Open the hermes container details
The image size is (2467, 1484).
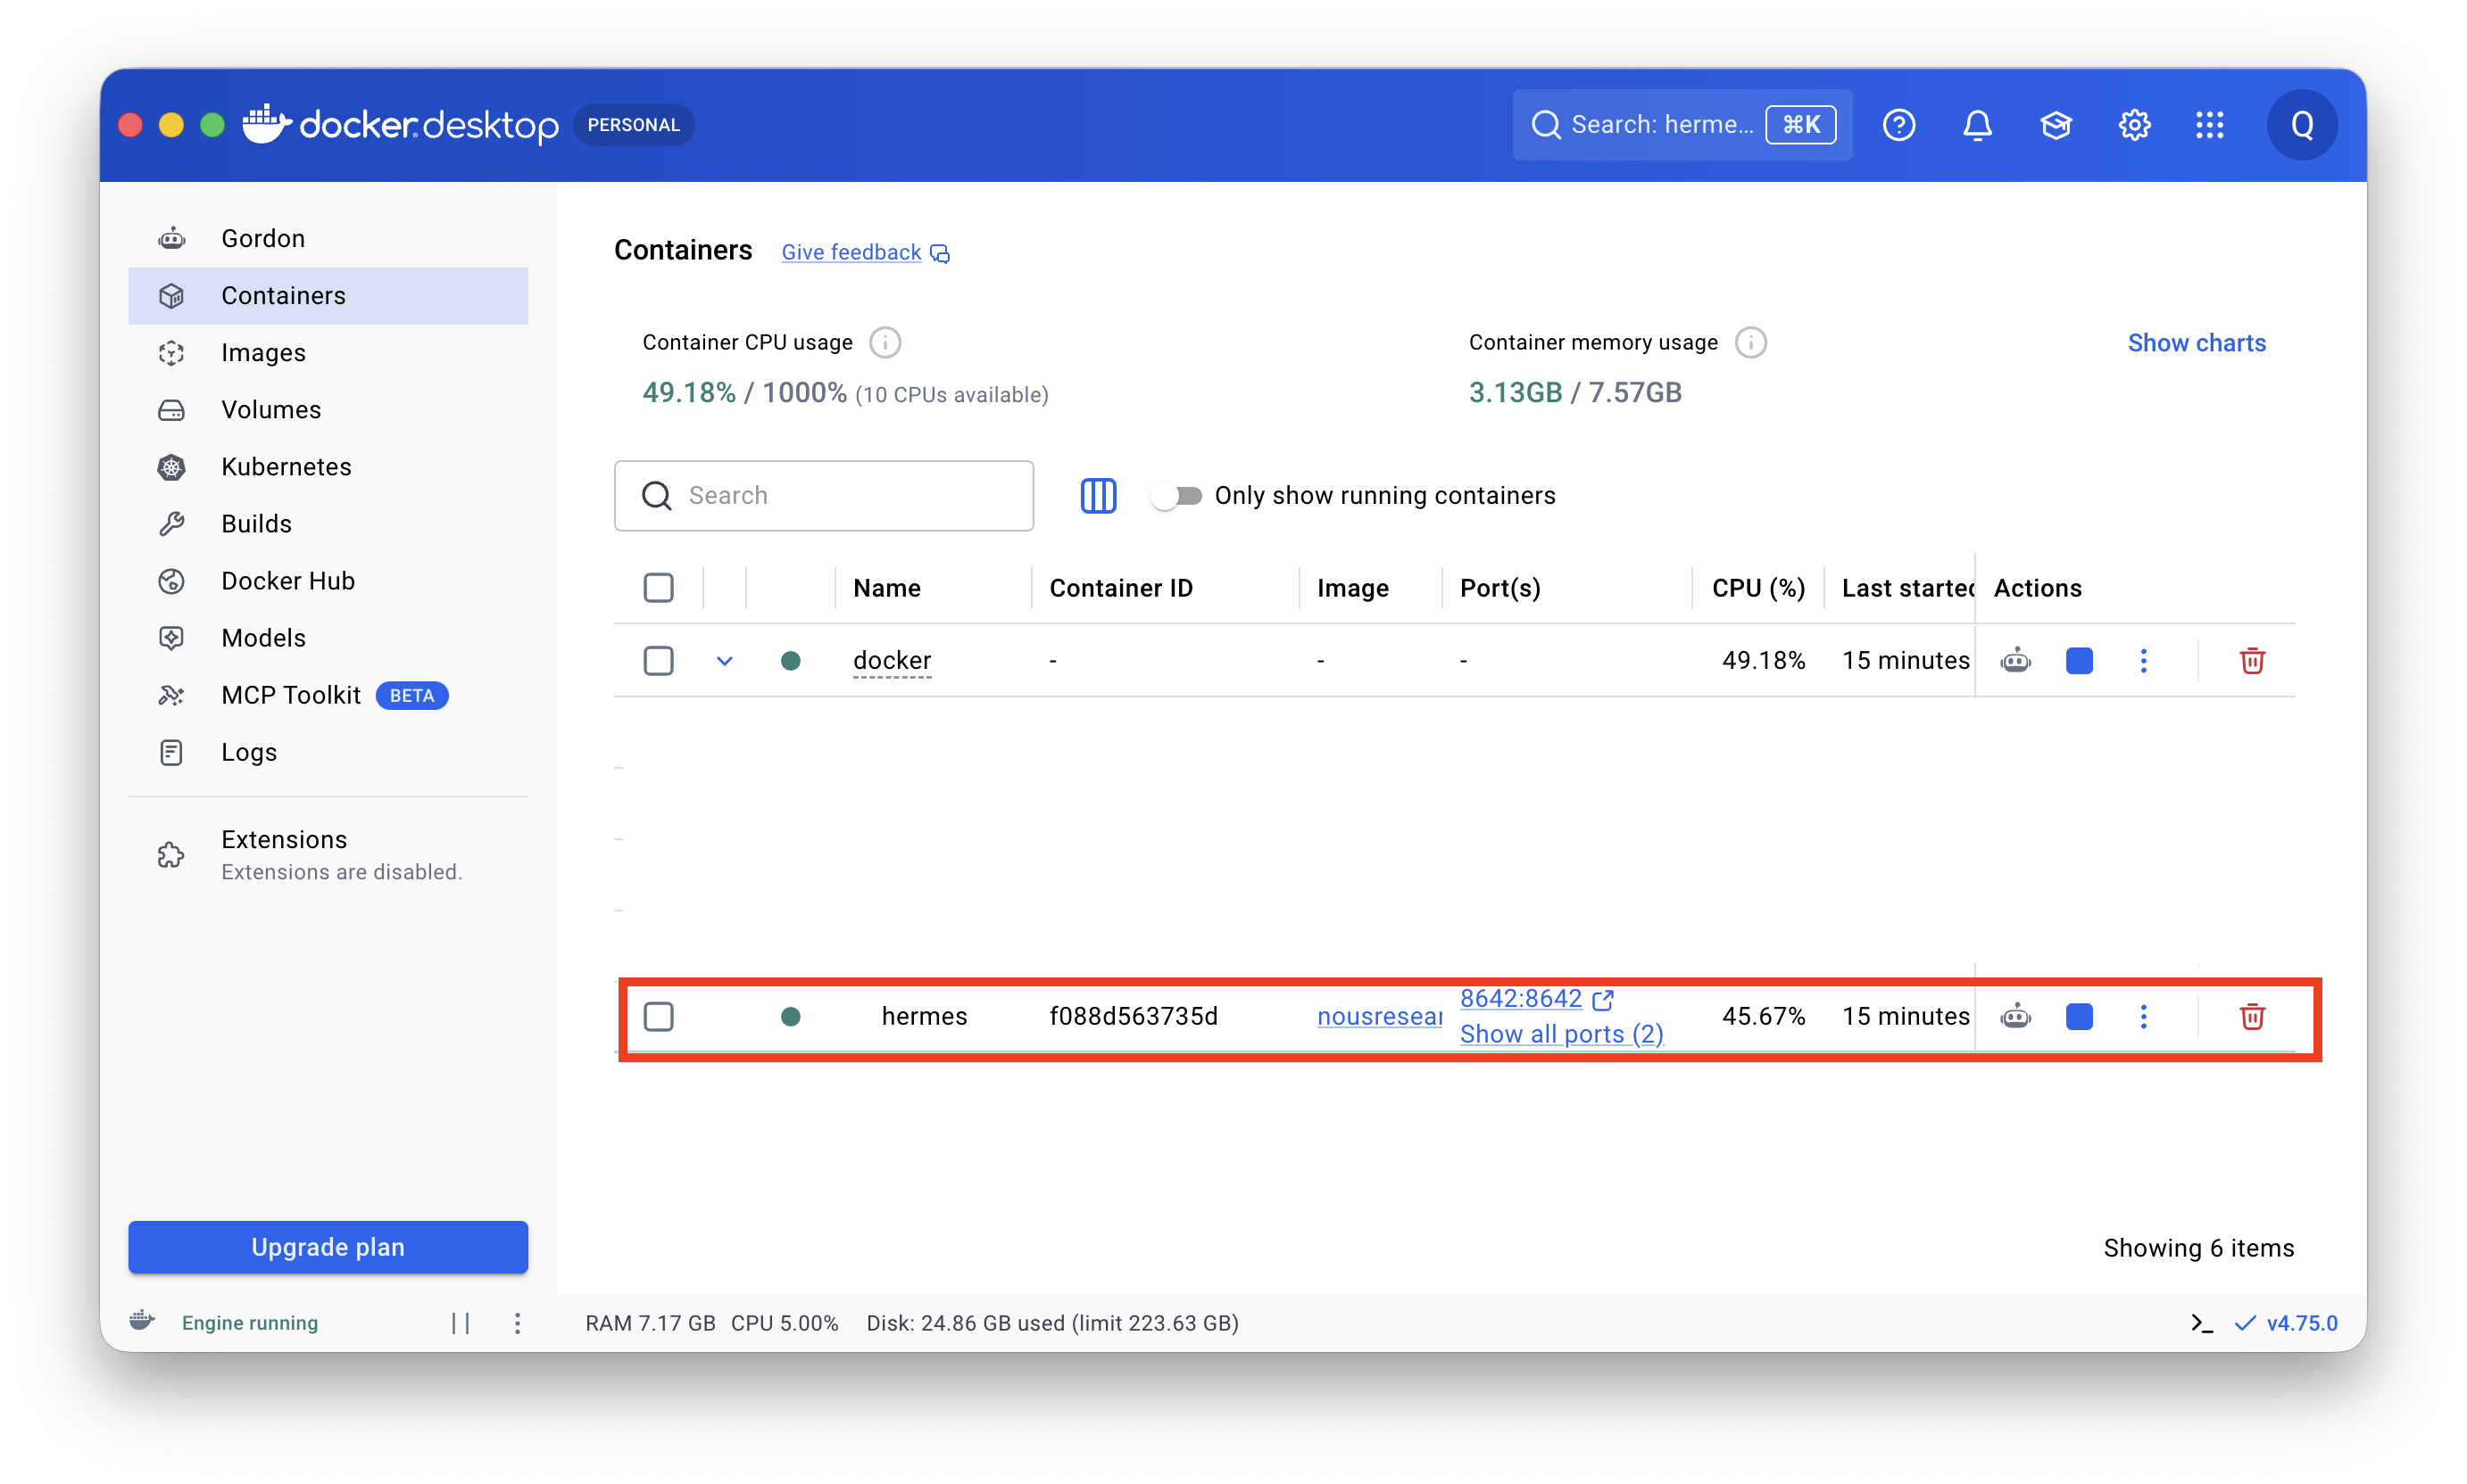[924, 1016]
